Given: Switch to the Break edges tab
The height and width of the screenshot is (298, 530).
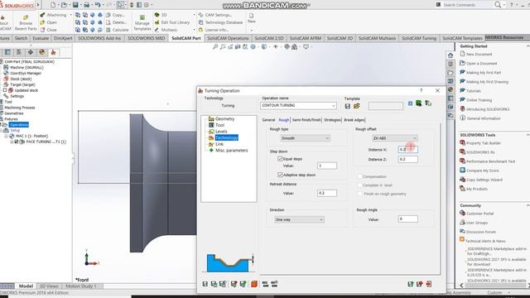Looking at the screenshot, I should point(354,120).
